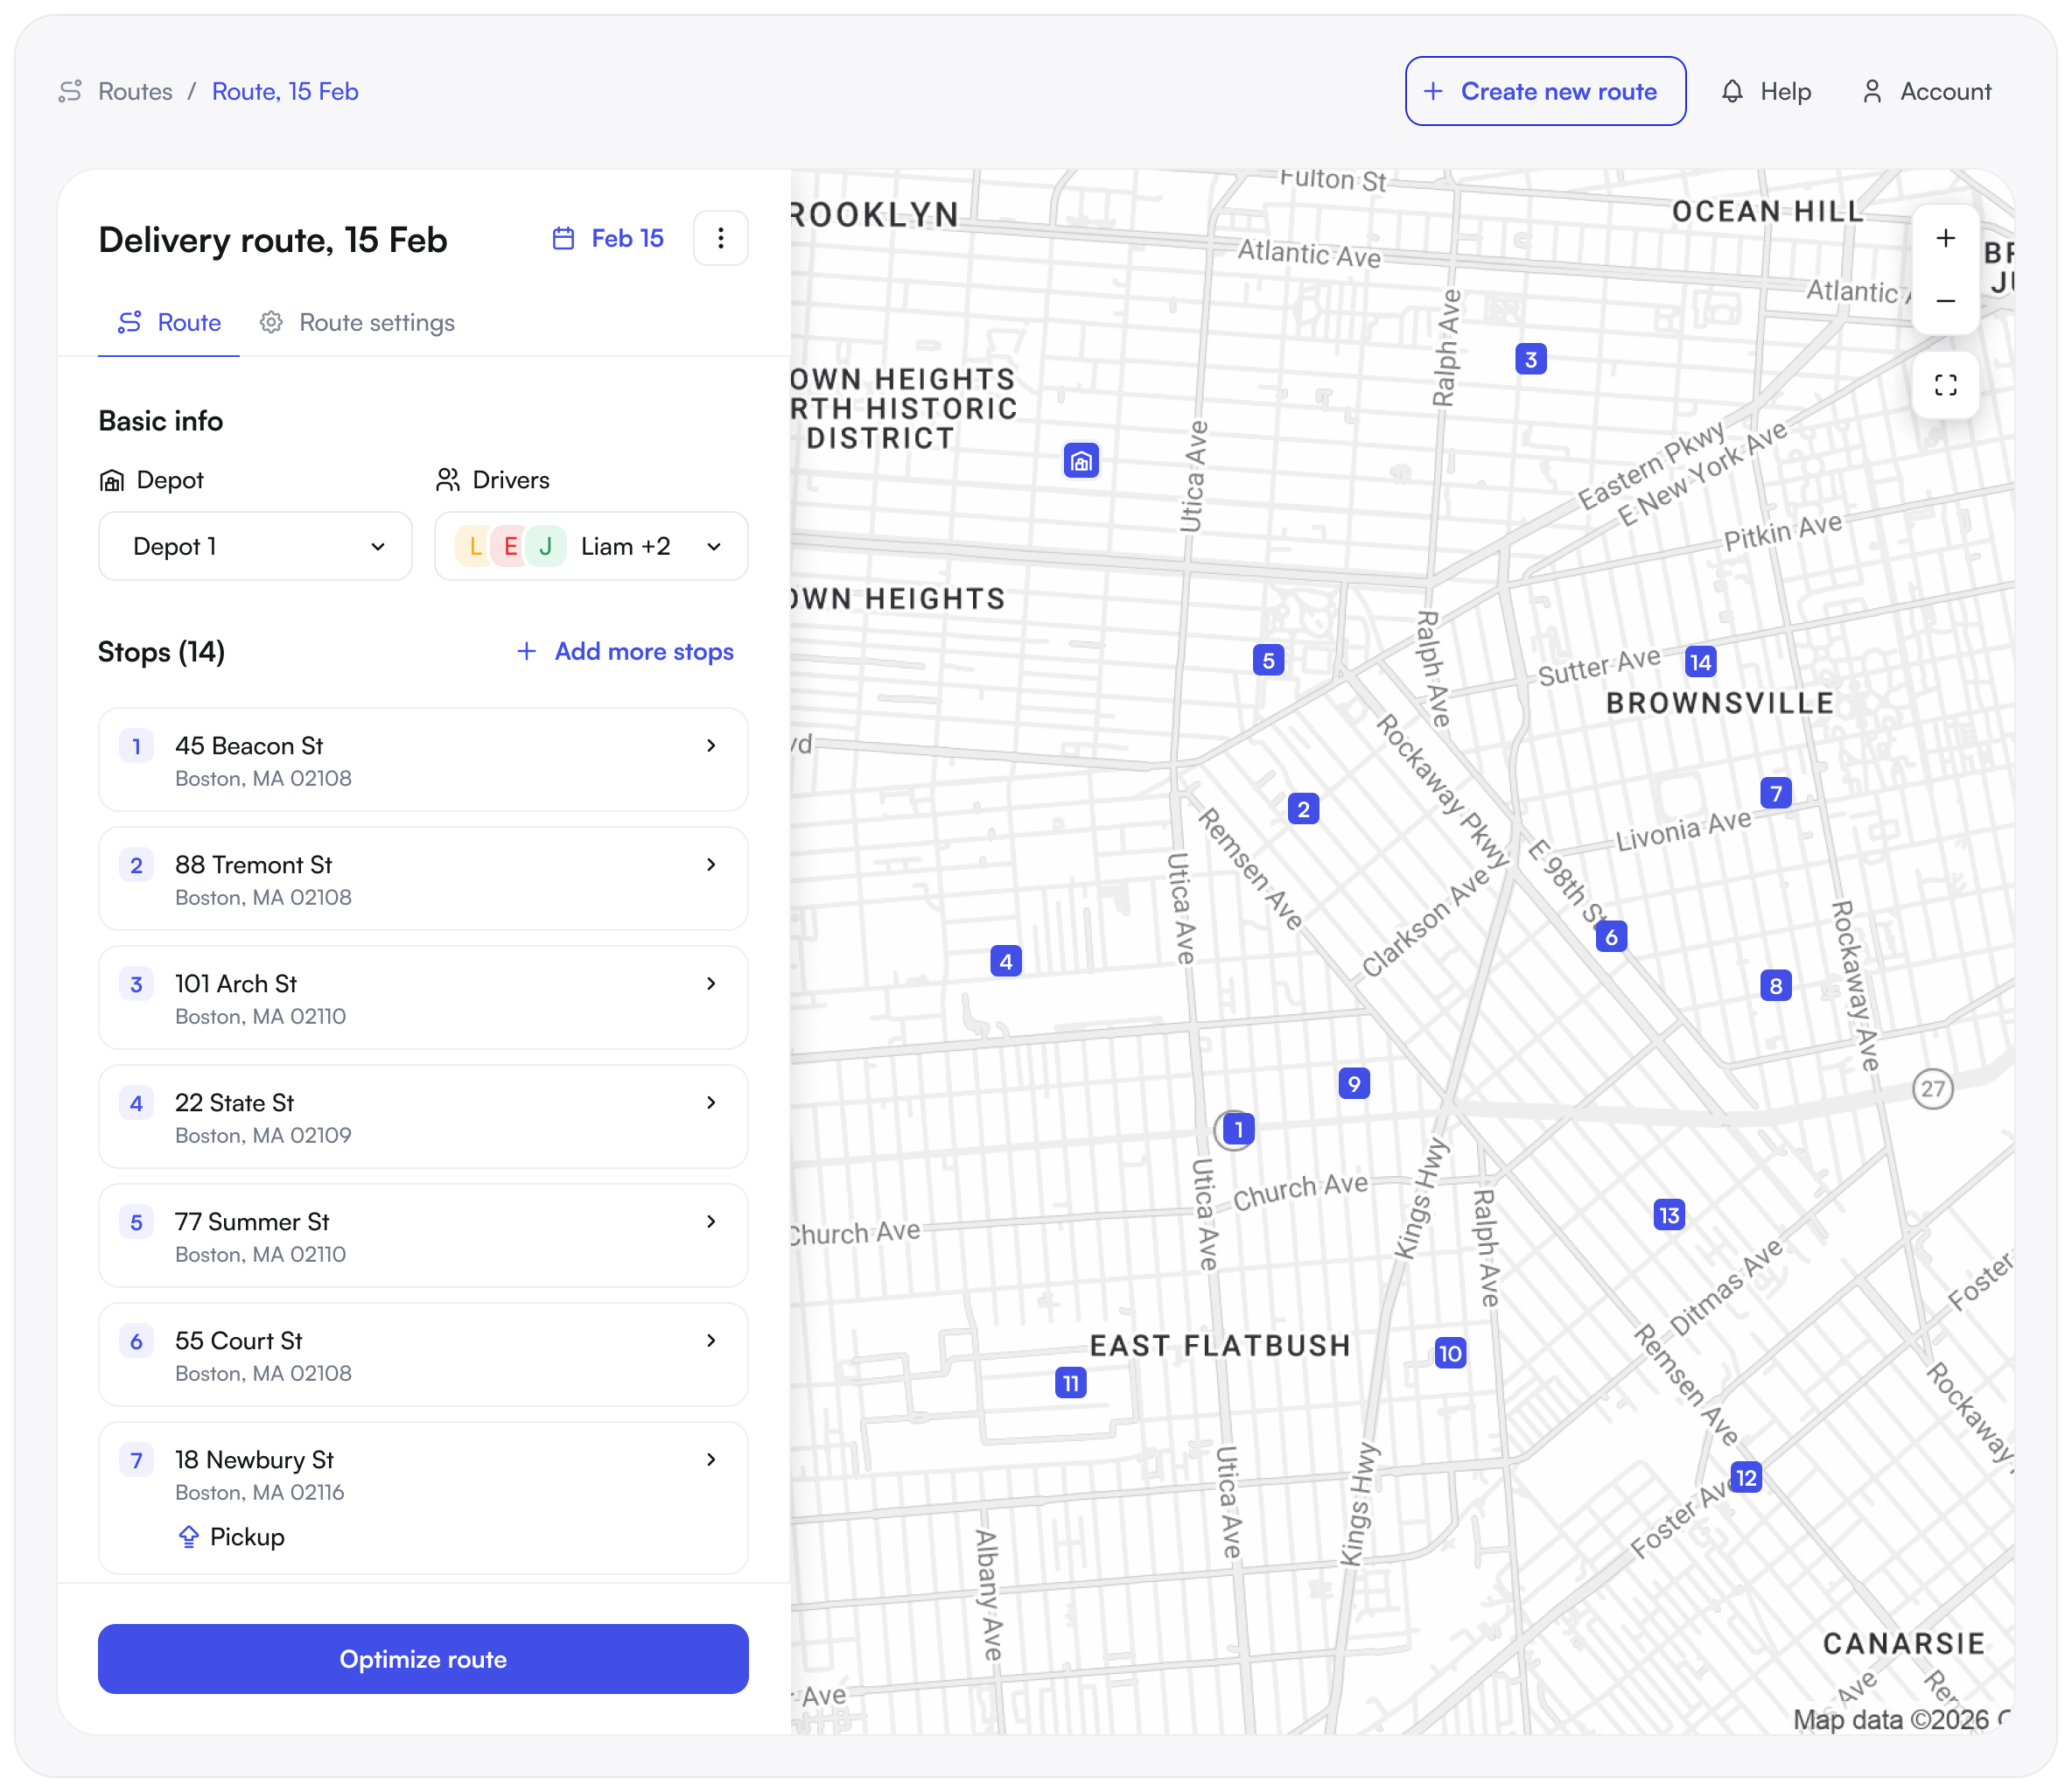Toggle fullscreen map view
Viewport: 2072px width, 1792px height.
tap(1945, 385)
